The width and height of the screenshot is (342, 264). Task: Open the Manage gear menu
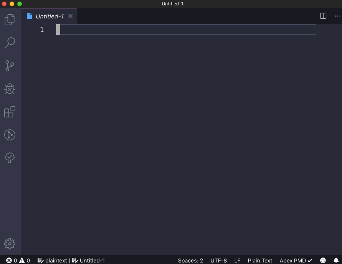click(10, 244)
